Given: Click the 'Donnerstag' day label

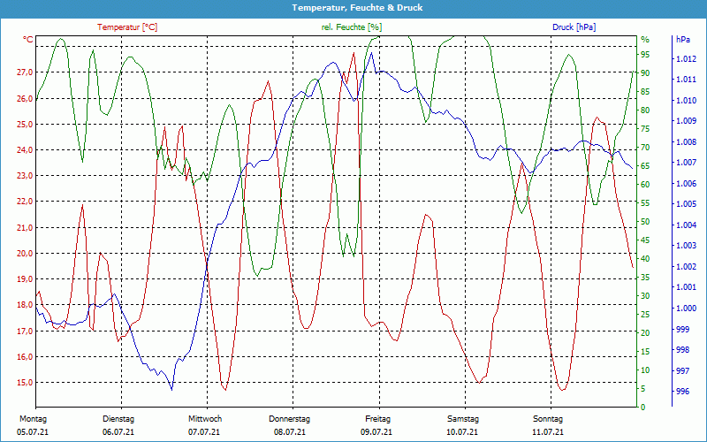Looking at the screenshot, I should coord(290,419).
